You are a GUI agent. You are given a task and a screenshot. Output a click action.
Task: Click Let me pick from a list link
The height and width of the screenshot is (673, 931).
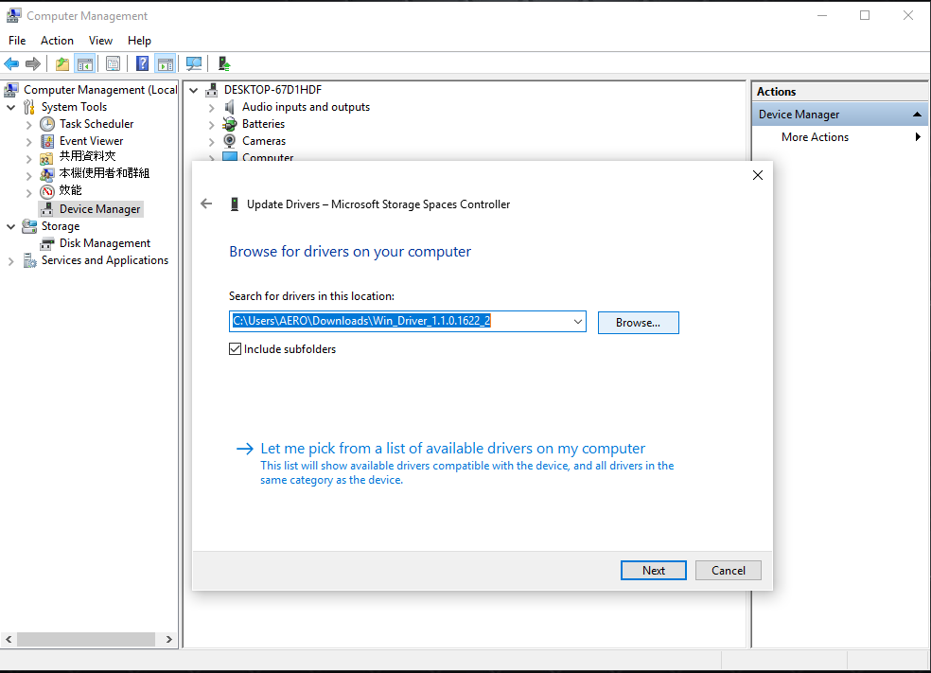pyautogui.click(x=452, y=449)
